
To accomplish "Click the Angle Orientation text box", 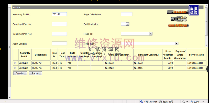I will (x=126, y=14).
